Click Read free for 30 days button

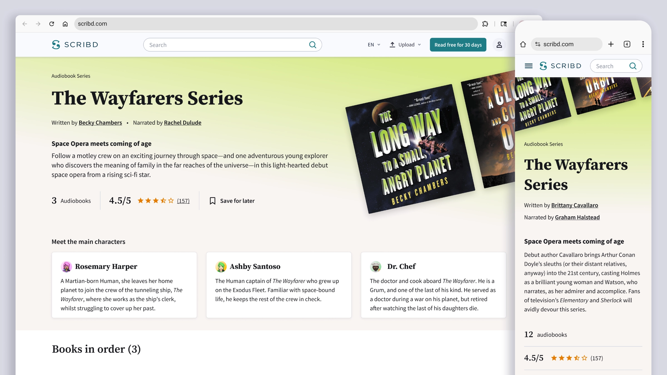point(458,45)
